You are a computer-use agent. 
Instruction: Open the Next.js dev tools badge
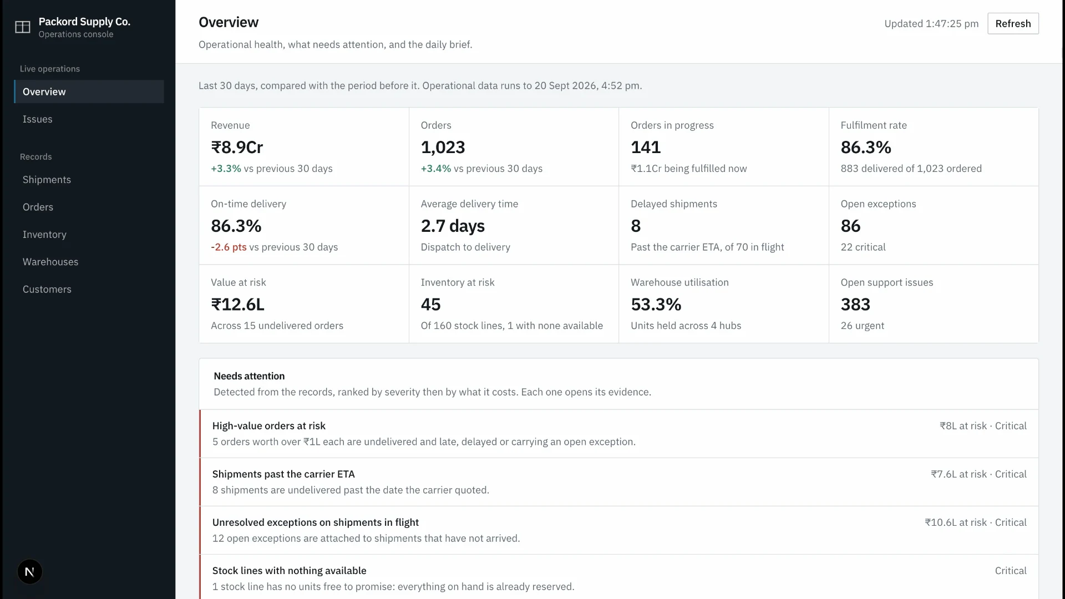click(x=30, y=572)
